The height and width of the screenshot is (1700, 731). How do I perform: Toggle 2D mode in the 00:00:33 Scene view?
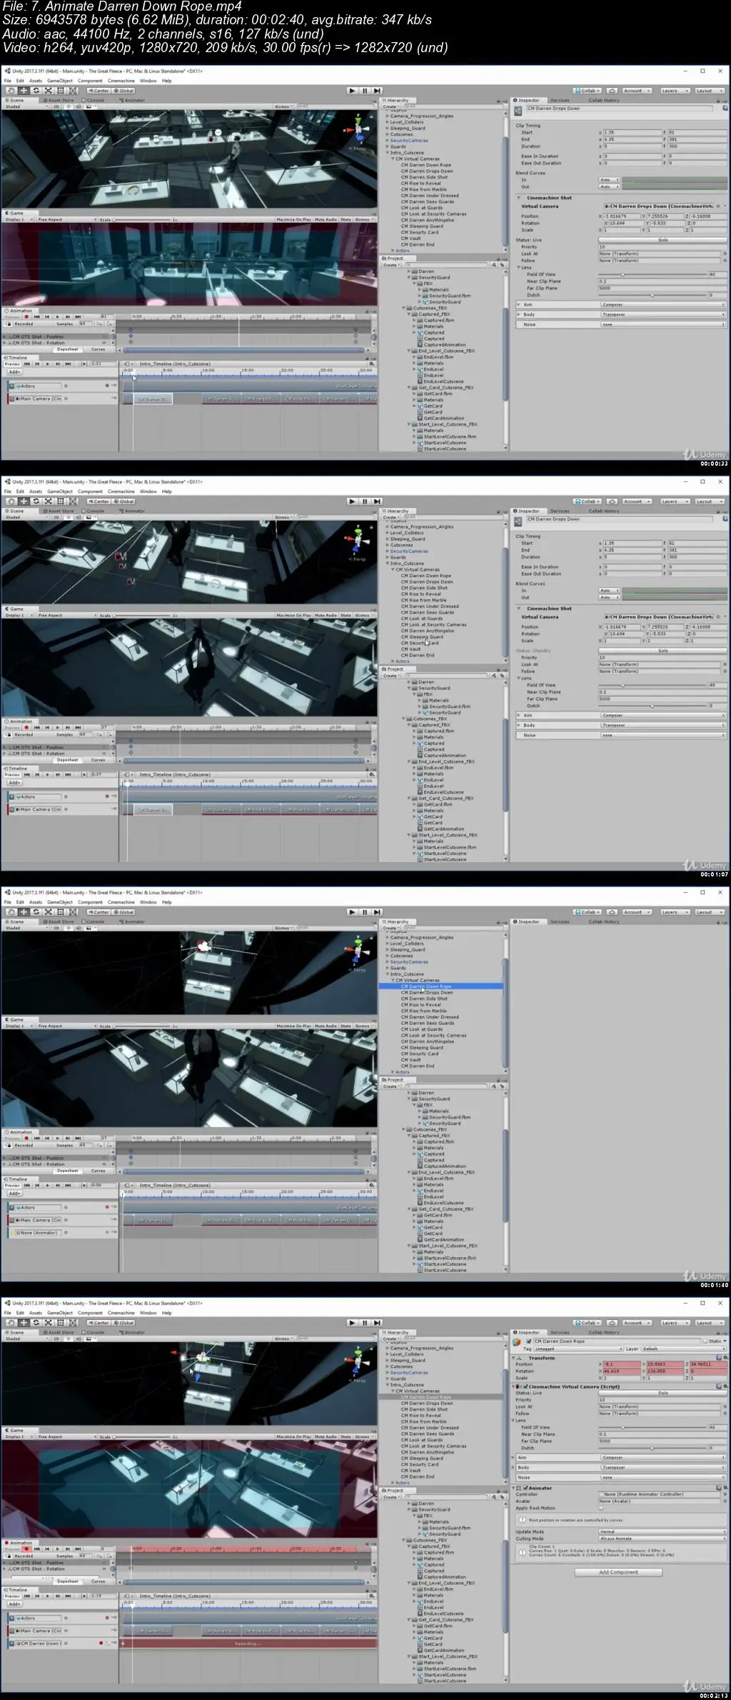[x=57, y=107]
